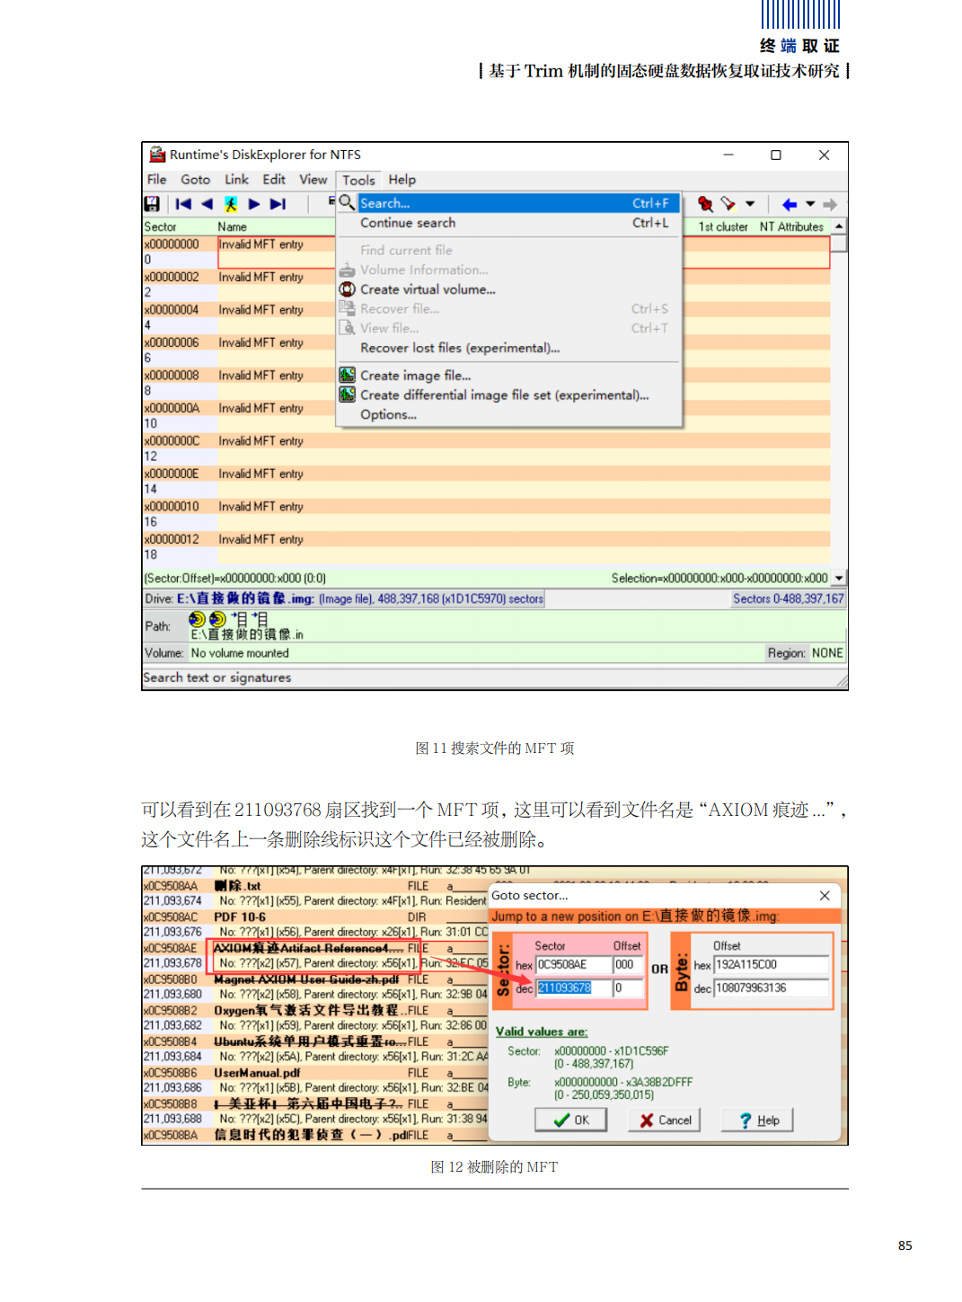Select Create image file... menu entry
Viewport: 962px width, 1302px height.
(x=508, y=376)
